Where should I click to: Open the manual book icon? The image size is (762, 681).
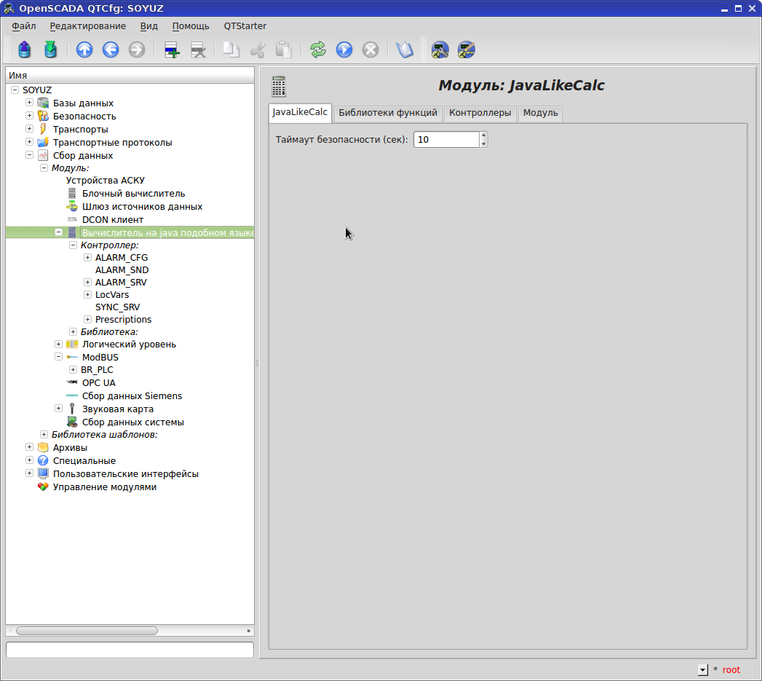pos(405,50)
